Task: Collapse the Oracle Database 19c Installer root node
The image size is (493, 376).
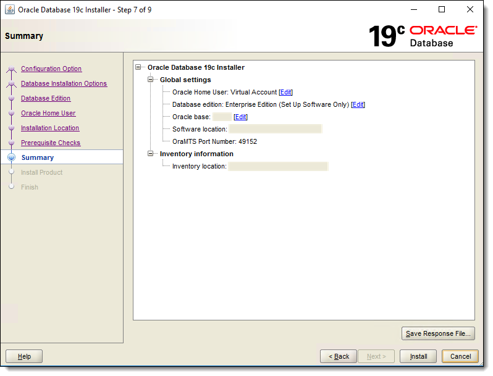Action: pyautogui.click(x=138, y=67)
